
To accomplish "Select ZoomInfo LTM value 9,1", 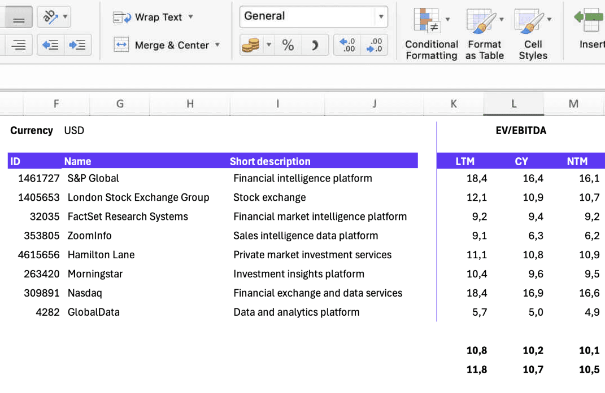I will click(479, 236).
